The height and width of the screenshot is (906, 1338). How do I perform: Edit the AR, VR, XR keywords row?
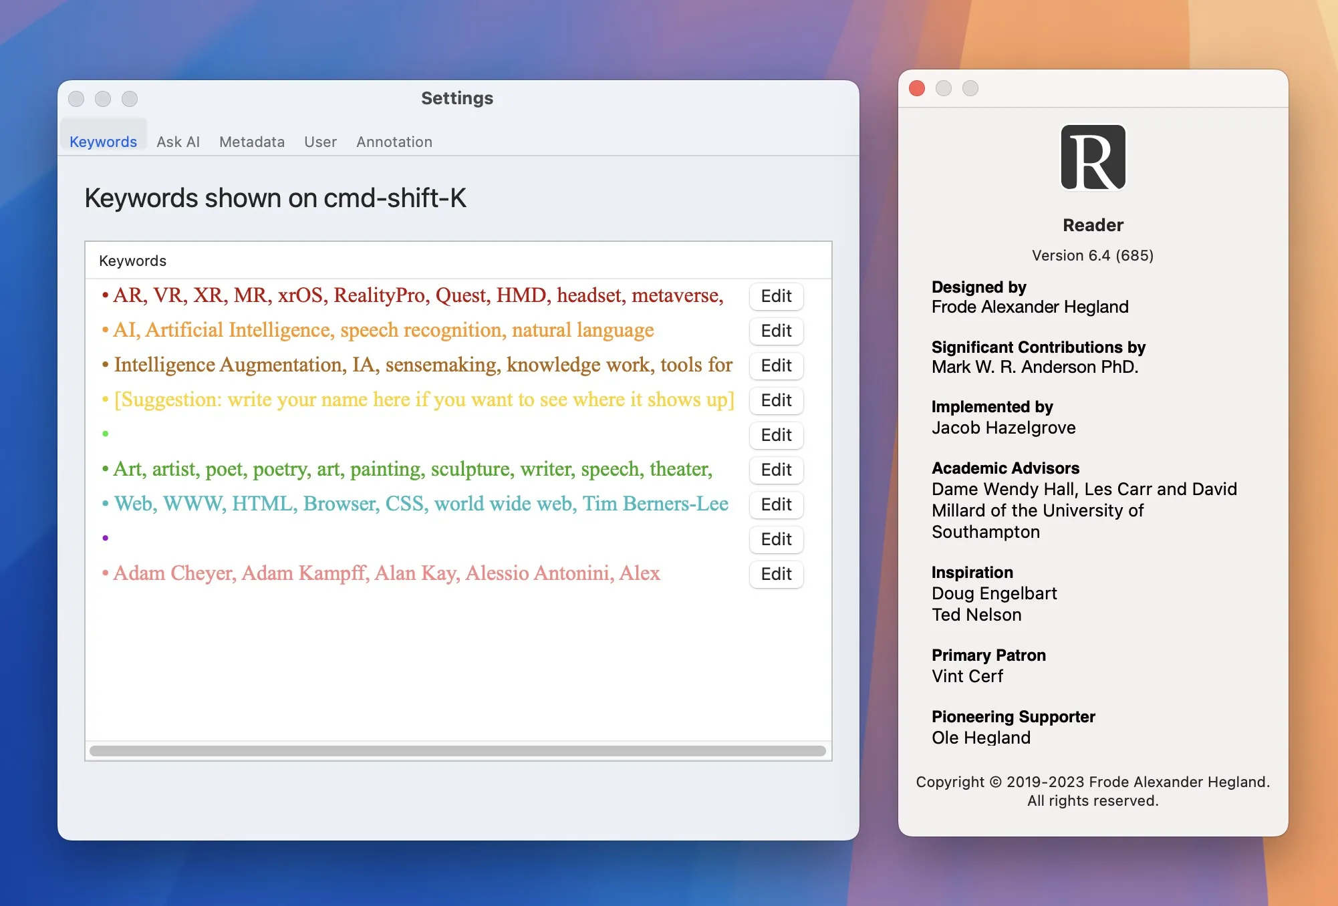click(x=776, y=296)
